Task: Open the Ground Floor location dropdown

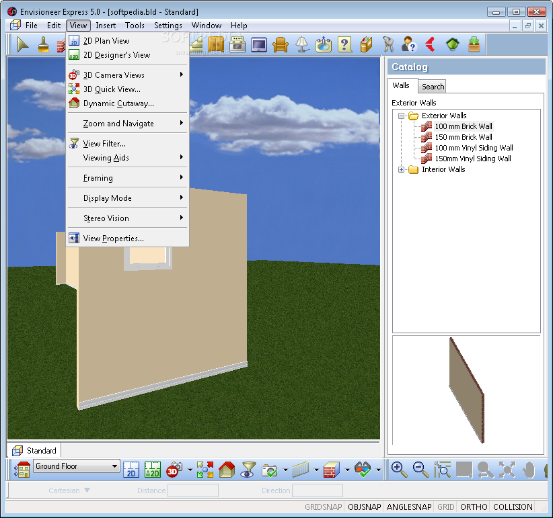Action: click(77, 466)
